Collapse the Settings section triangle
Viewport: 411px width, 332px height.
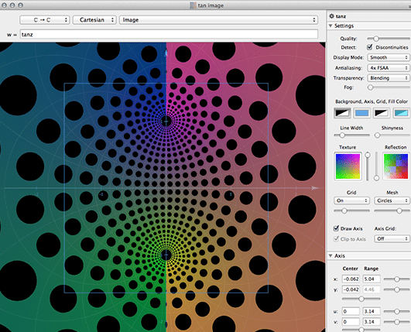331,26
